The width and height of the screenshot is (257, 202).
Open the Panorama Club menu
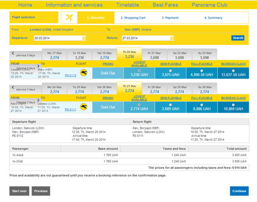209,5
